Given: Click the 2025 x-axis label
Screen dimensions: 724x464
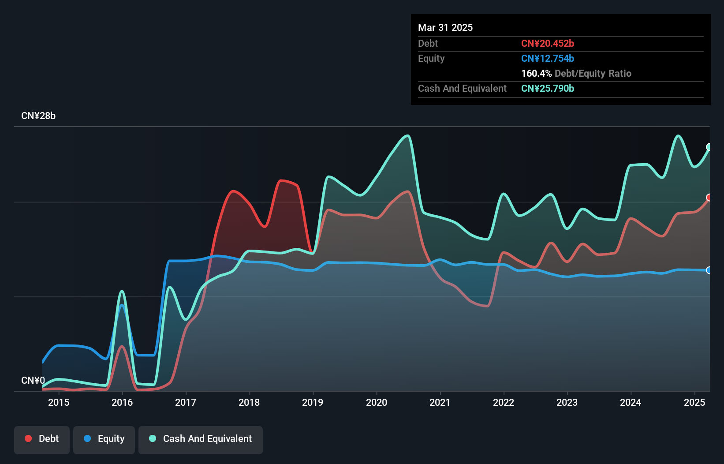Looking at the screenshot, I should 694,402.
